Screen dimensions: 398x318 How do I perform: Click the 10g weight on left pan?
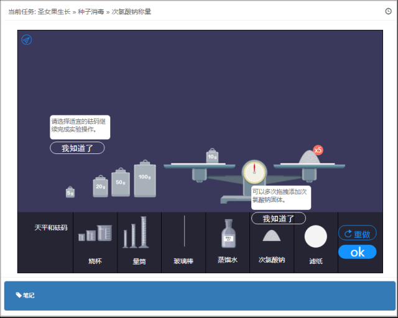[x=212, y=155]
